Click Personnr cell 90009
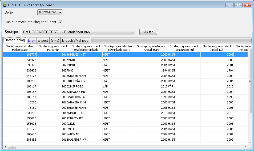 53,129
